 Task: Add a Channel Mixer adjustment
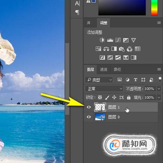point(129,49)
